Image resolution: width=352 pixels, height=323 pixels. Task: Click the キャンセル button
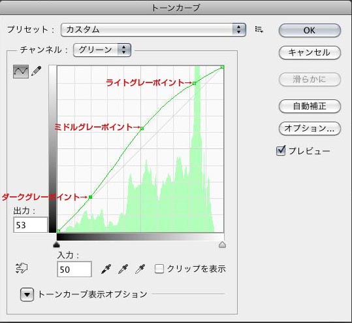[310, 52]
